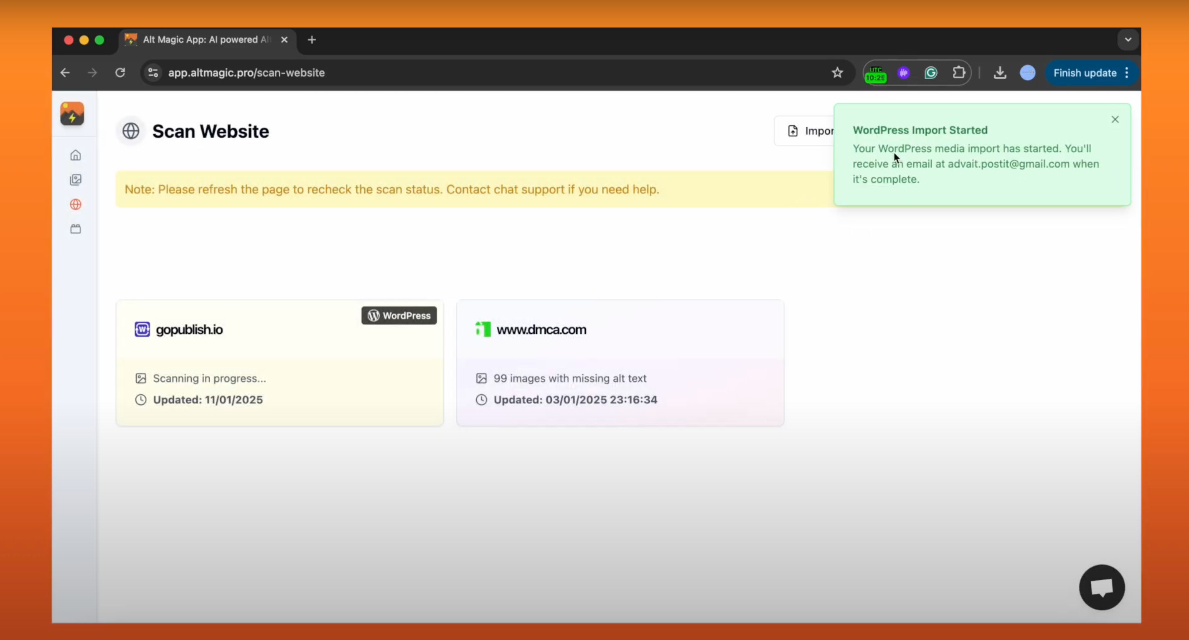Image resolution: width=1189 pixels, height=640 pixels.
Task: Select the Alt Magic App tab
Action: point(206,40)
